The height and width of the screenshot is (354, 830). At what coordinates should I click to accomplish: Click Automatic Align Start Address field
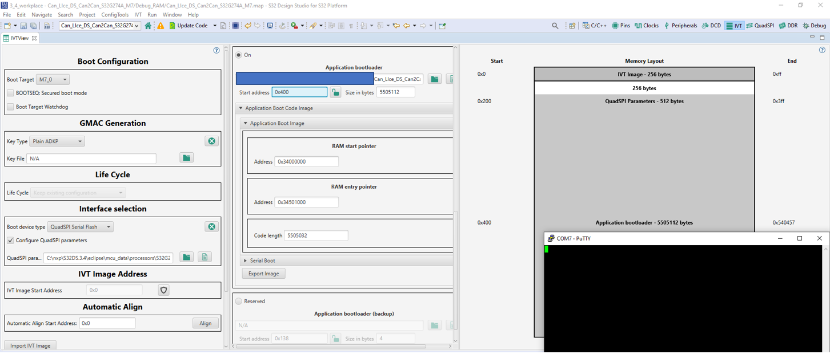[107, 323]
